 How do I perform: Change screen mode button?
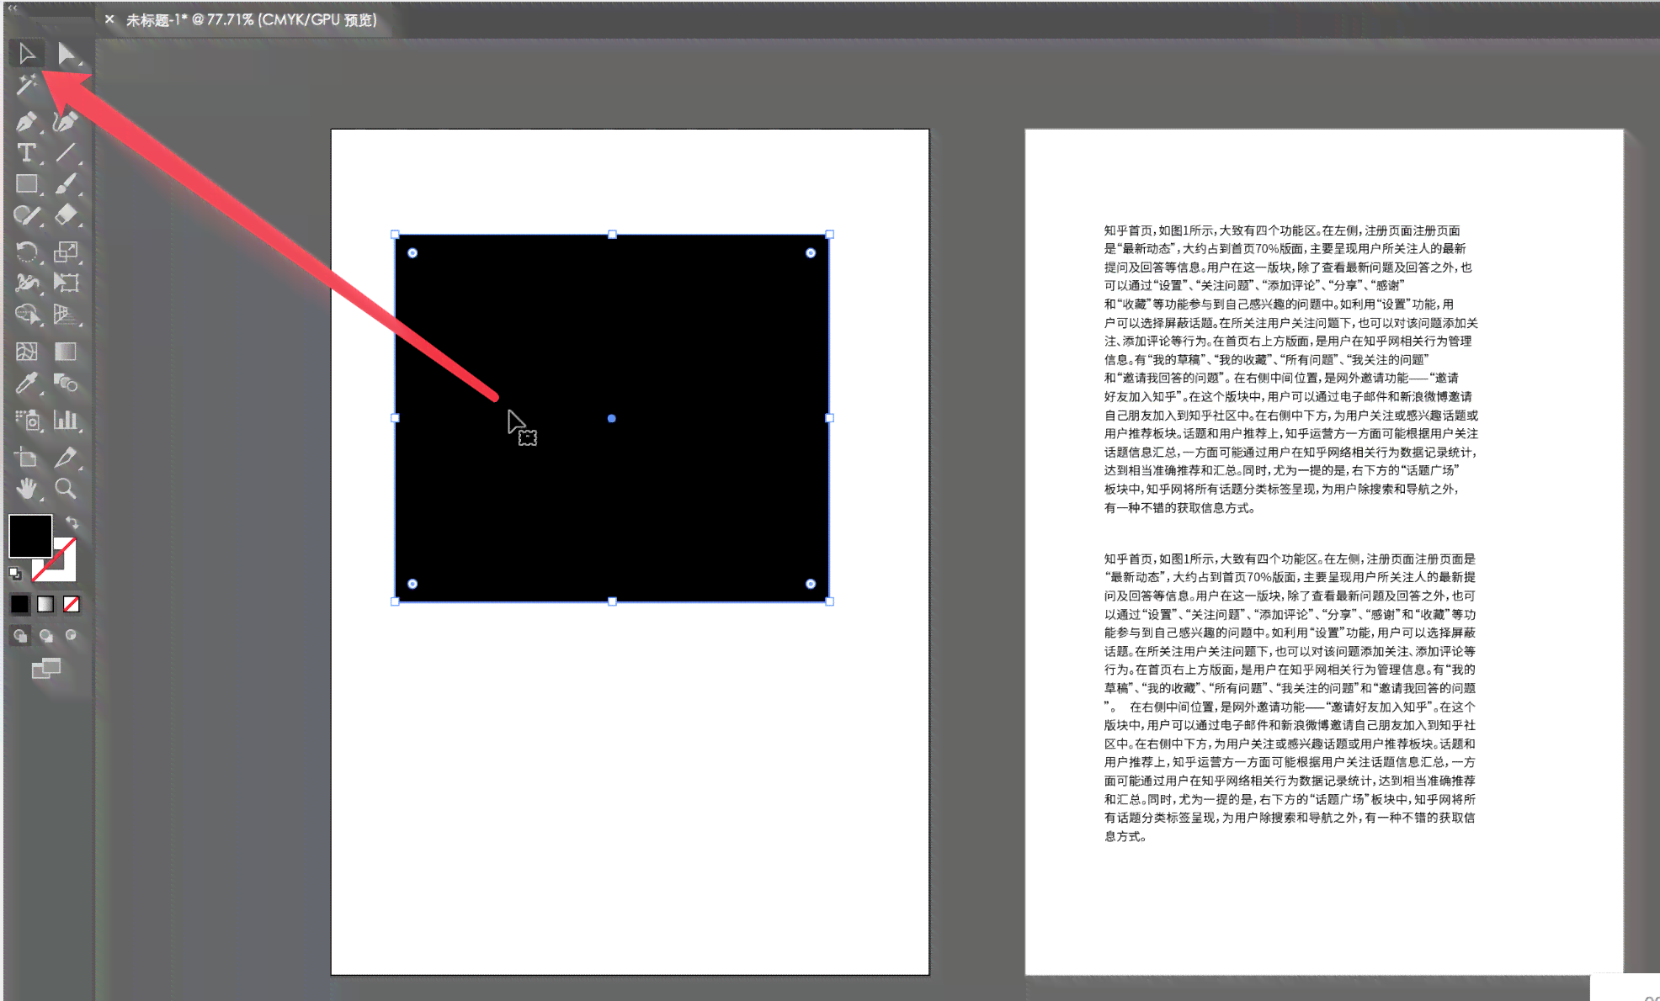pos(46,669)
